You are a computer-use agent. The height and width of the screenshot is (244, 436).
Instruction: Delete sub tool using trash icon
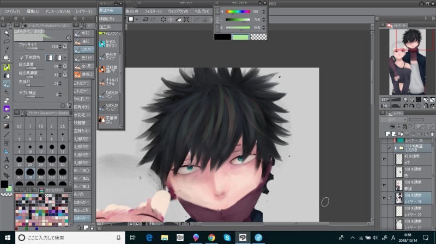[92, 228]
